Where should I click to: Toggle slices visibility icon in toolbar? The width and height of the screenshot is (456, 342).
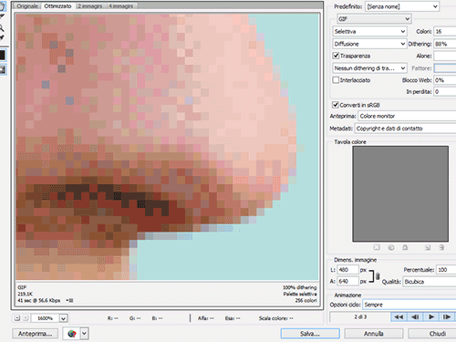click(3, 69)
